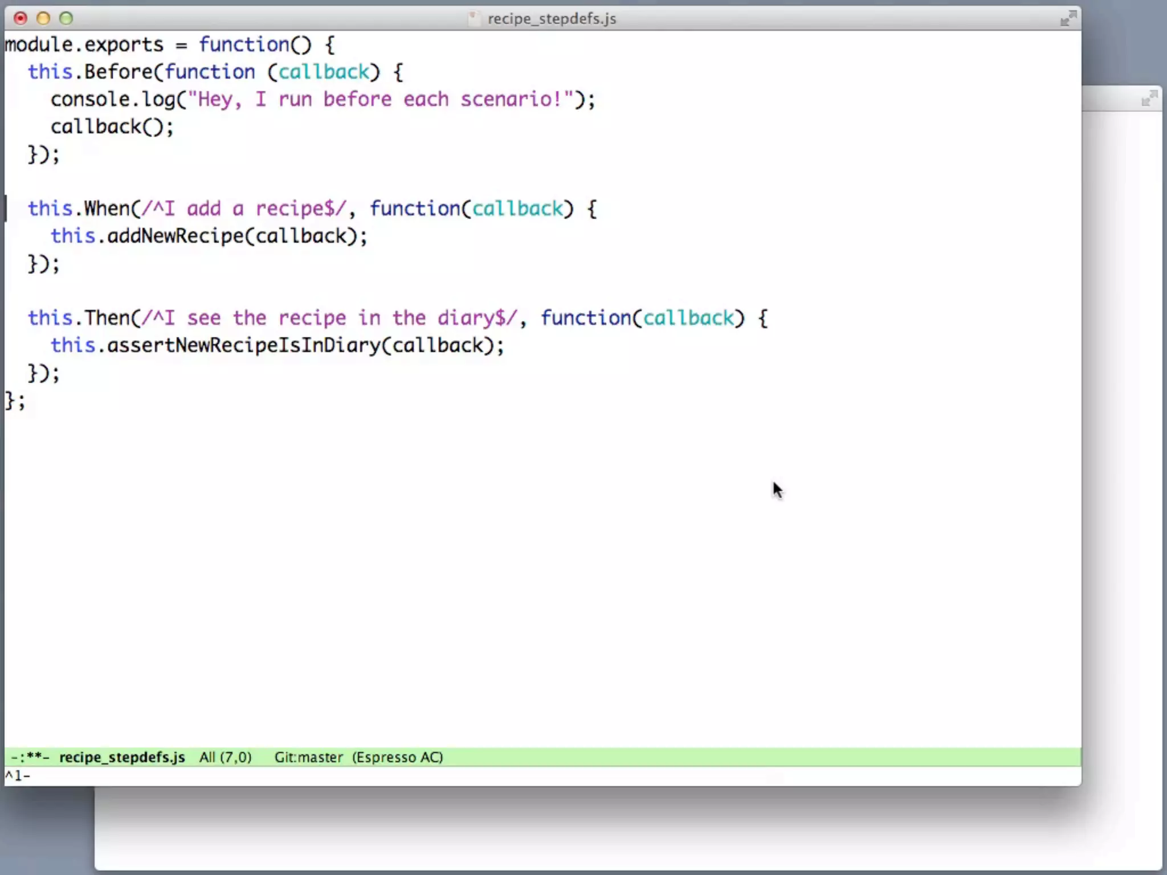Click the modified indicator ** in mode line
The width and height of the screenshot is (1167, 875).
tap(34, 757)
